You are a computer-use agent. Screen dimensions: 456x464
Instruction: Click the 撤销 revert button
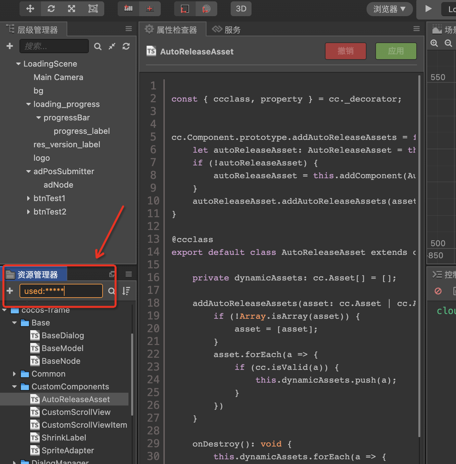pos(346,51)
